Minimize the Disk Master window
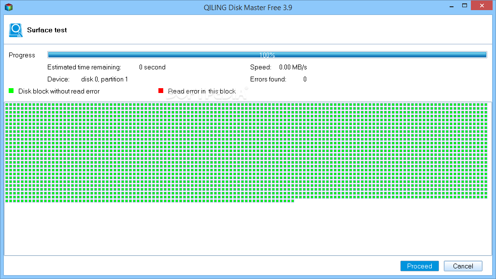Viewport: 496px width, 279px height. 452,6
